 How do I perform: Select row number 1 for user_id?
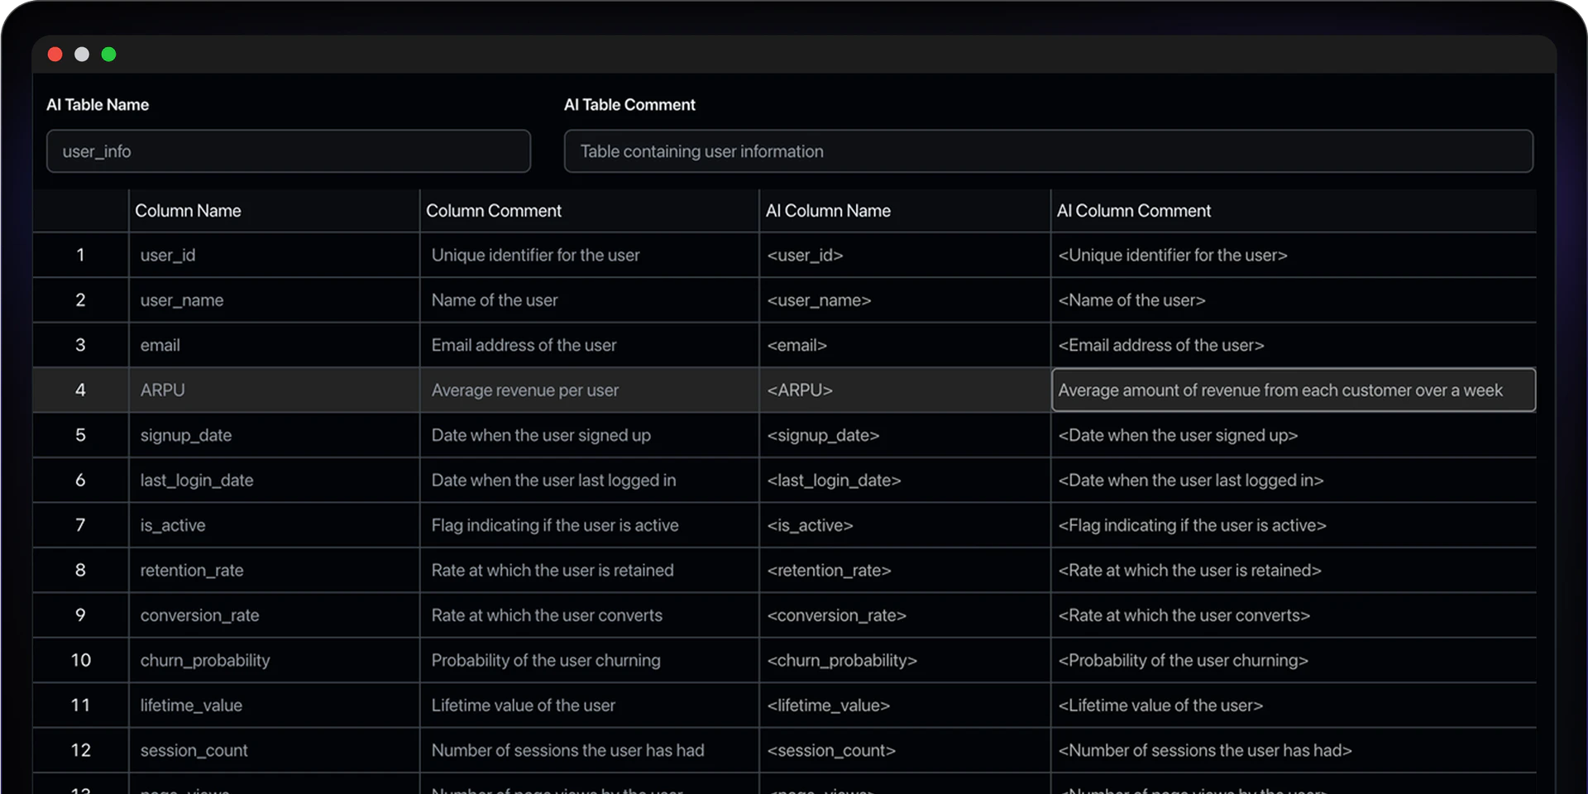(x=80, y=255)
